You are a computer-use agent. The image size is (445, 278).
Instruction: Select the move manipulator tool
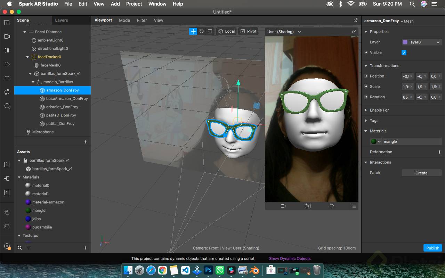point(193,31)
